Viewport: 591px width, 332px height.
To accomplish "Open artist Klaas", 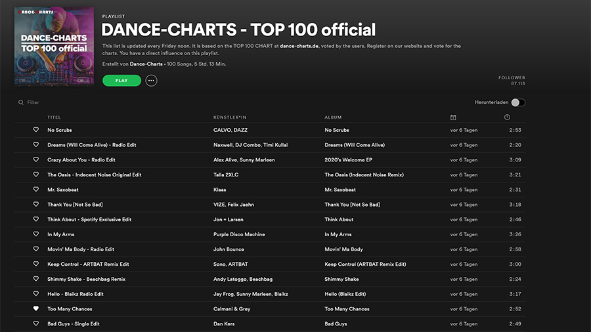I will (x=220, y=190).
